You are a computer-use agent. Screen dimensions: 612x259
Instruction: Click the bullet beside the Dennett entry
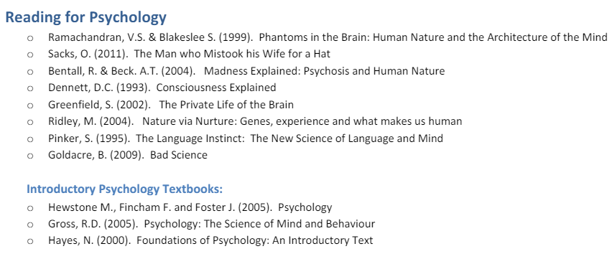30,89
